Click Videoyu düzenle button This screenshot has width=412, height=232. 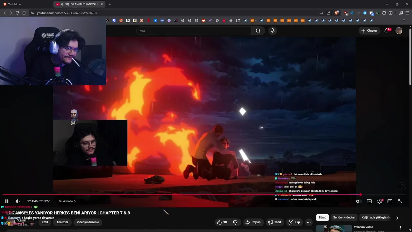pos(88,222)
